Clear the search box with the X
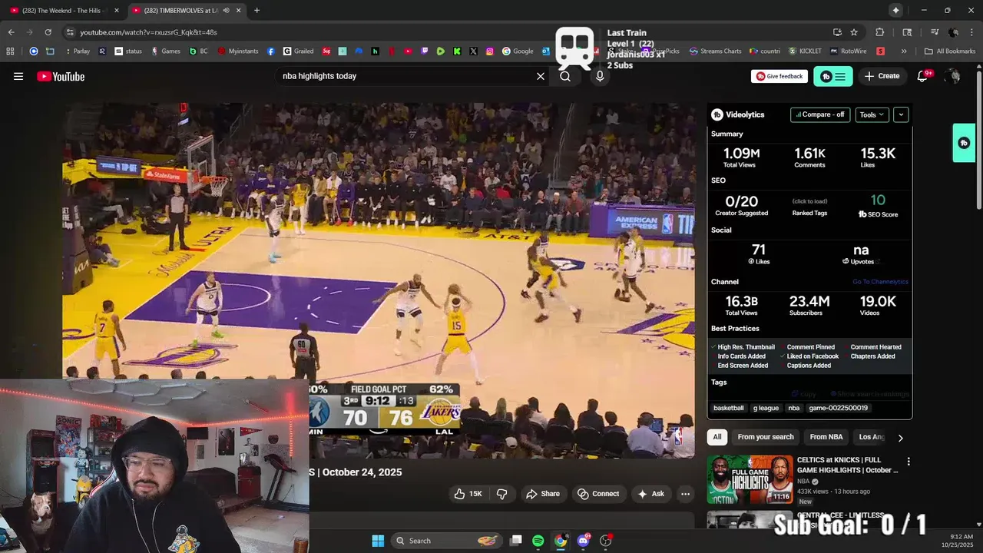The height and width of the screenshot is (553, 983). tap(541, 76)
